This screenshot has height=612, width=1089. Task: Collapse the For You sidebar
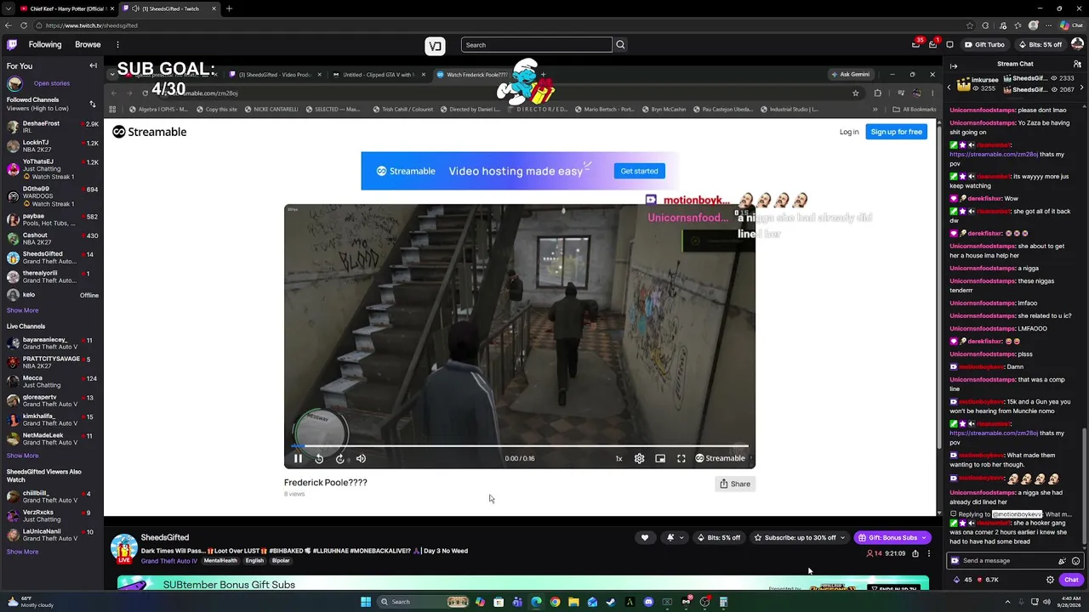pyautogui.click(x=93, y=65)
